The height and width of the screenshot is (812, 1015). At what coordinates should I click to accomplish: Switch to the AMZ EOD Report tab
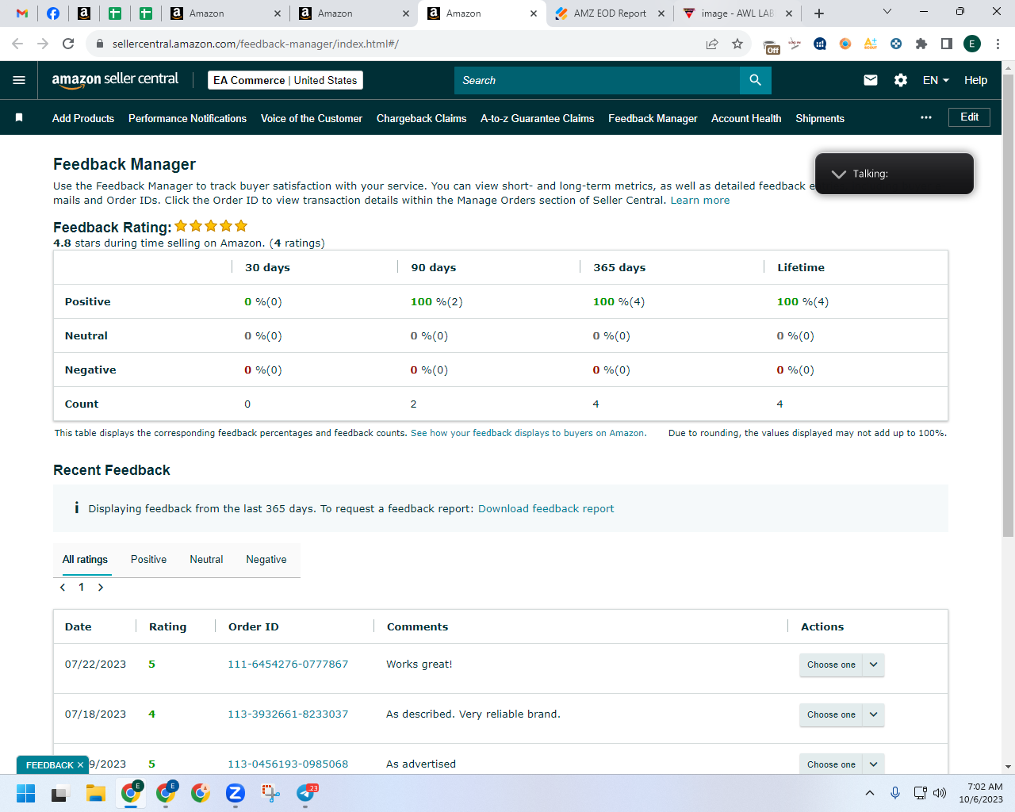pyautogui.click(x=610, y=13)
